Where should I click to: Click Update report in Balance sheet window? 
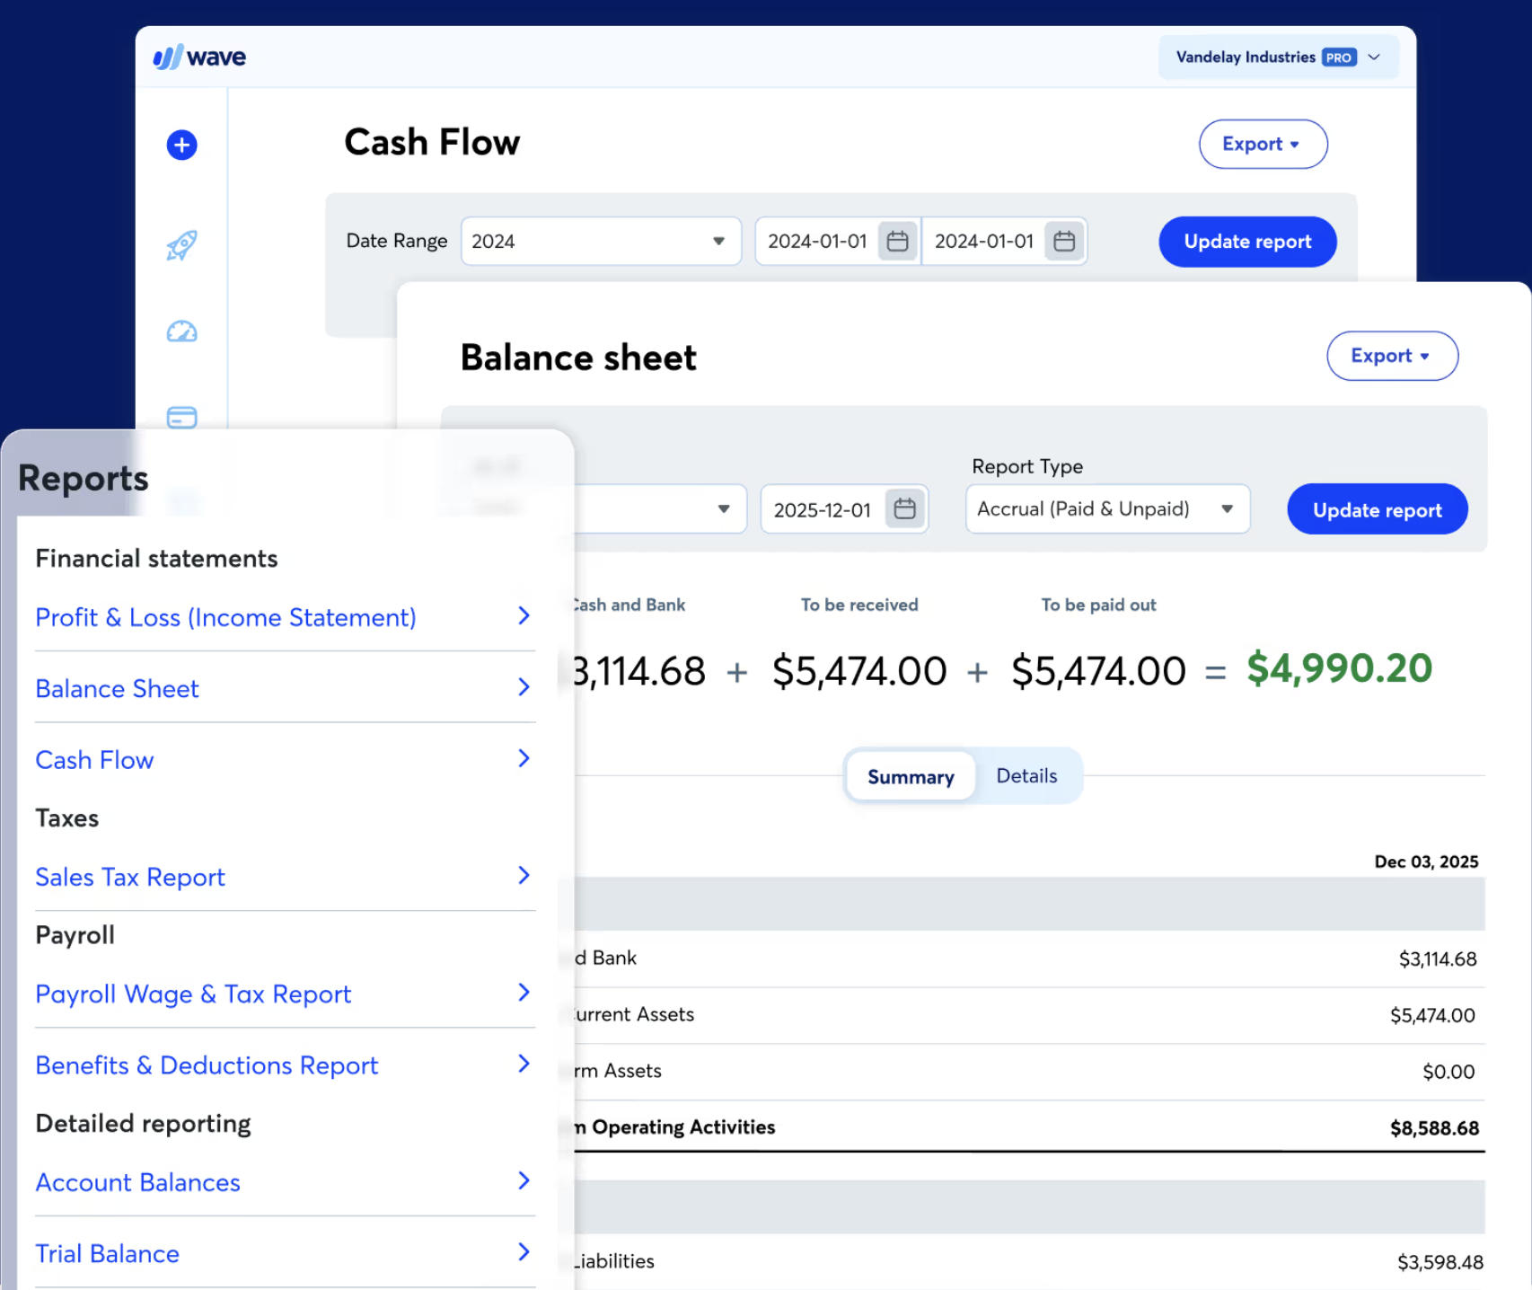[x=1378, y=509]
